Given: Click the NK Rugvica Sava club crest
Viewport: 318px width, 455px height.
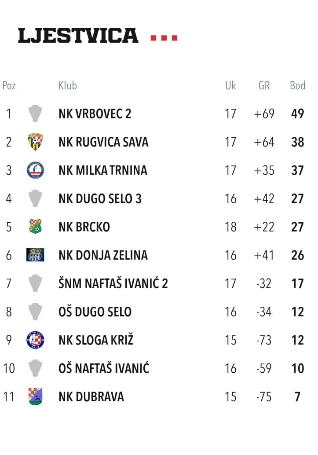Looking at the screenshot, I should [35, 142].
